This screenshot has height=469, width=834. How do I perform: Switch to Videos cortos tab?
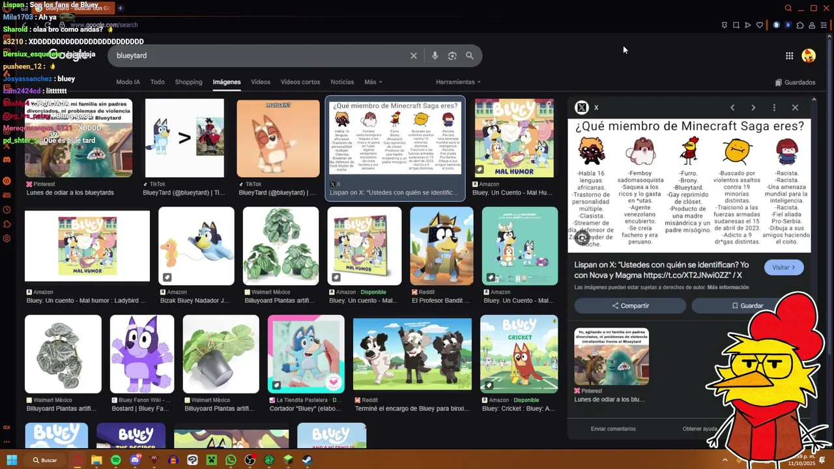(300, 82)
